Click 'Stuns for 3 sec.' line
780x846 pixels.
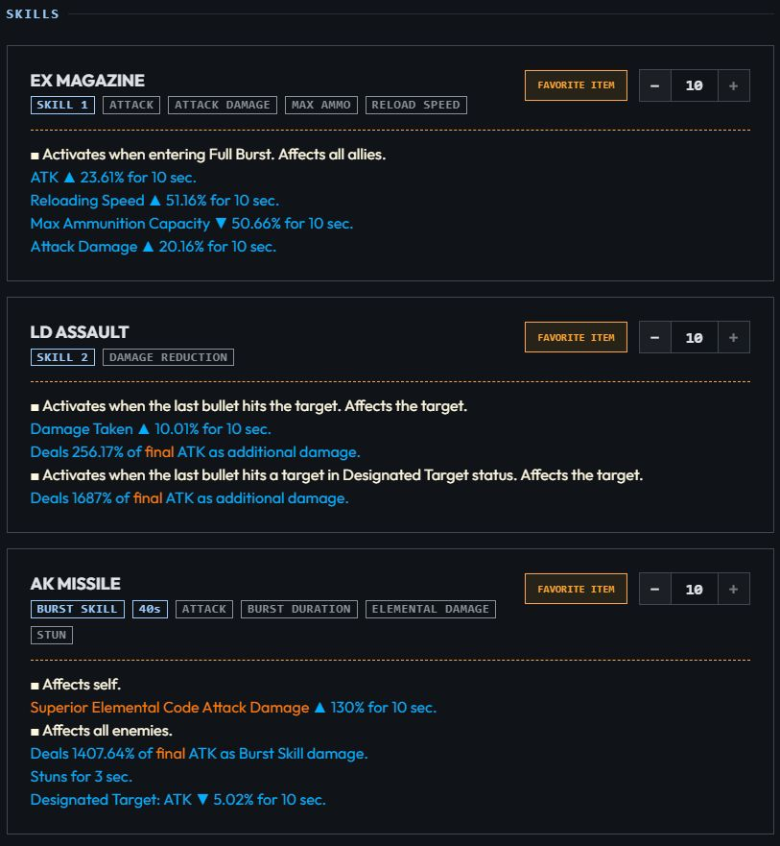[82, 777]
